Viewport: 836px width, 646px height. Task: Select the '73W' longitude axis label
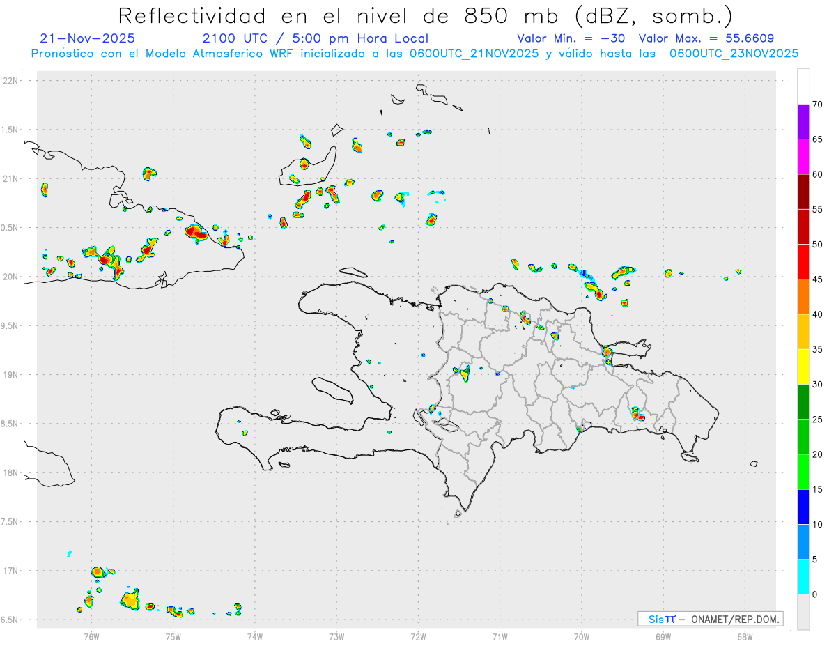click(336, 637)
